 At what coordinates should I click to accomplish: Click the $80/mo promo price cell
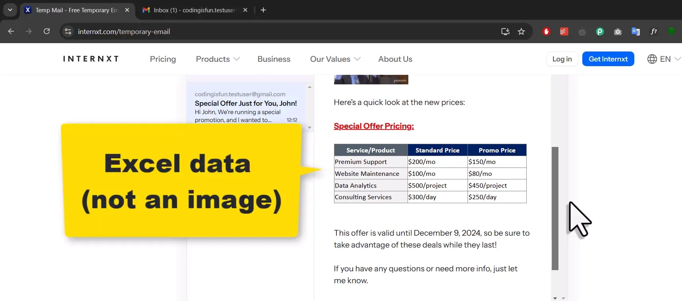[497, 173]
